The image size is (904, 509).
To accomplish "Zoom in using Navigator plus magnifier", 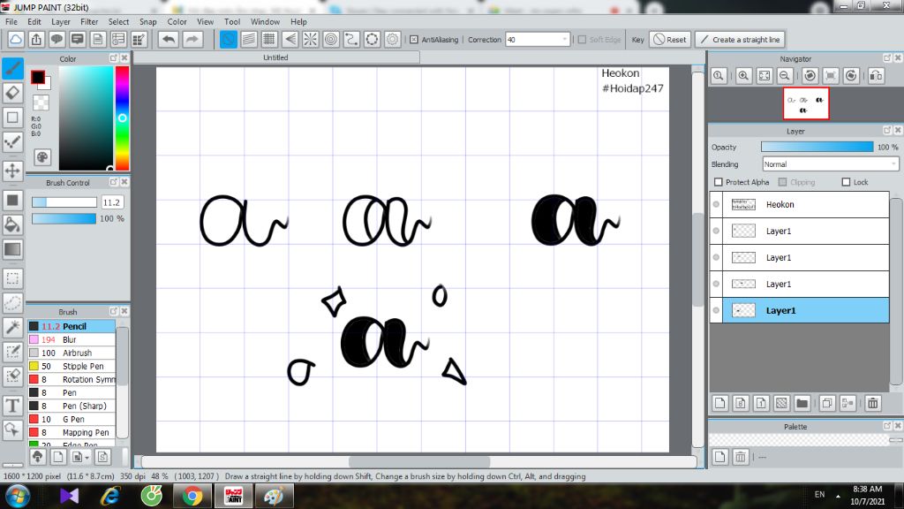I will 743,76.
